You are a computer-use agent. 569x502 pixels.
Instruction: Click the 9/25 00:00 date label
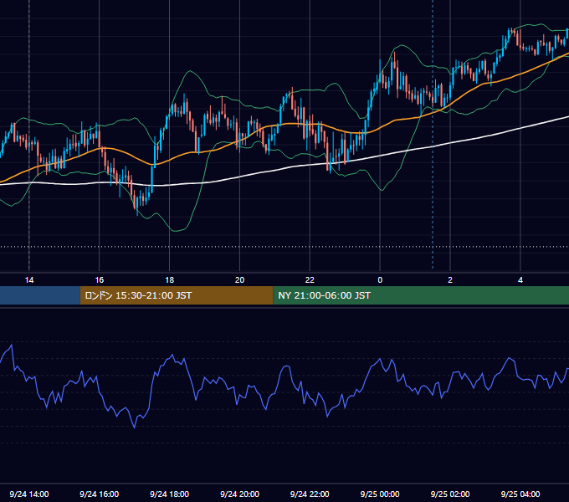click(x=380, y=494)
